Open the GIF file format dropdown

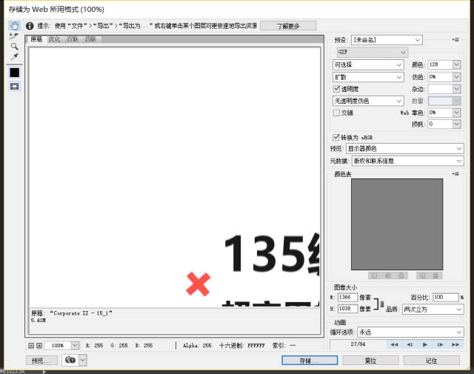(x=373, y=53)
